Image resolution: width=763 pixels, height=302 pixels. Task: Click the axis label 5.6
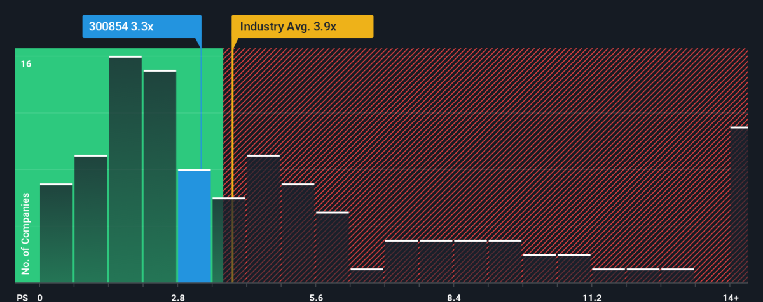316,298
